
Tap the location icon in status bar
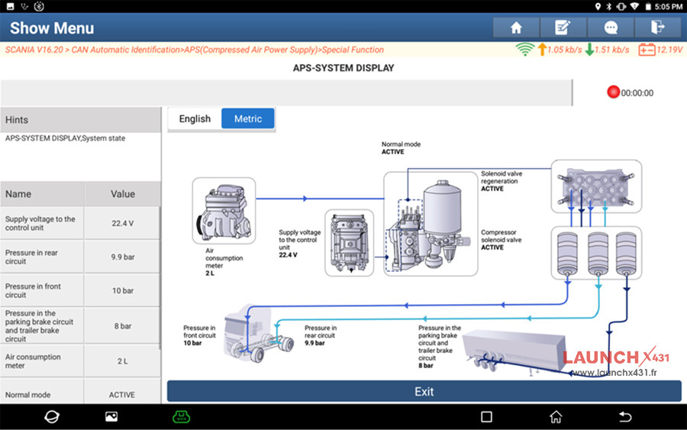(x=598, y=7)
